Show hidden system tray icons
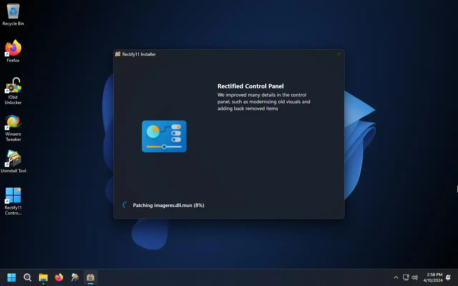The height and width of the screenshot is (286, 458). (396, 277)
